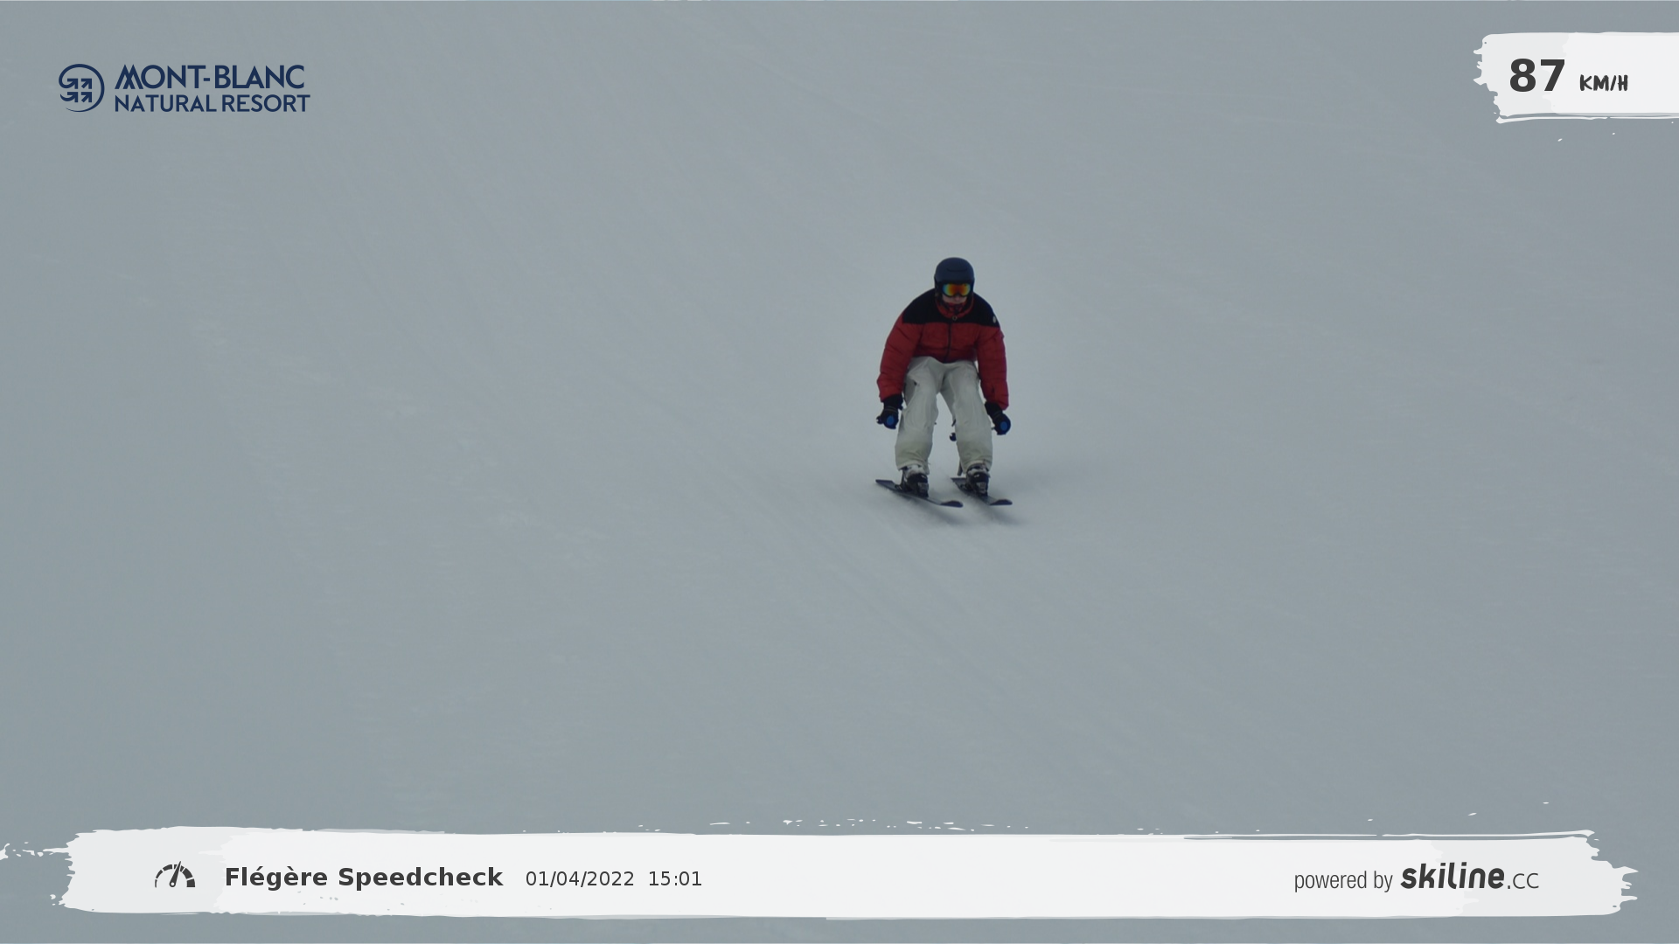Viewport: 1679px width, 944px height.
Task: Click the MONT-BLANC text in header
Action: pyautogui.click(x=210, y=77)
